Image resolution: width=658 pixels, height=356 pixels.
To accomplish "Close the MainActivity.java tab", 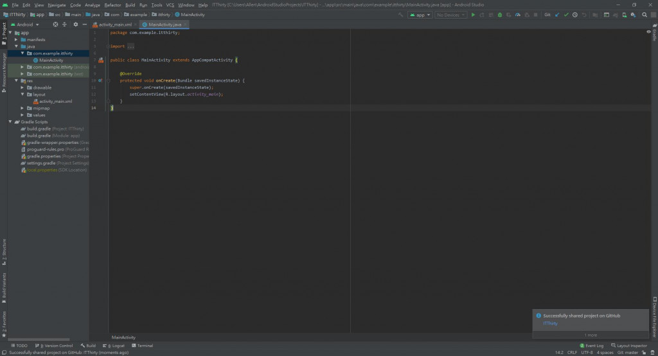I will [185, 25].
